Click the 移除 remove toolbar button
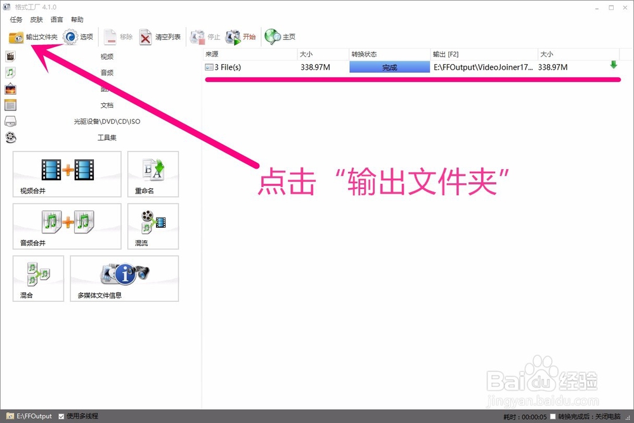Screen dimensions: 634x423 (119, 37)
